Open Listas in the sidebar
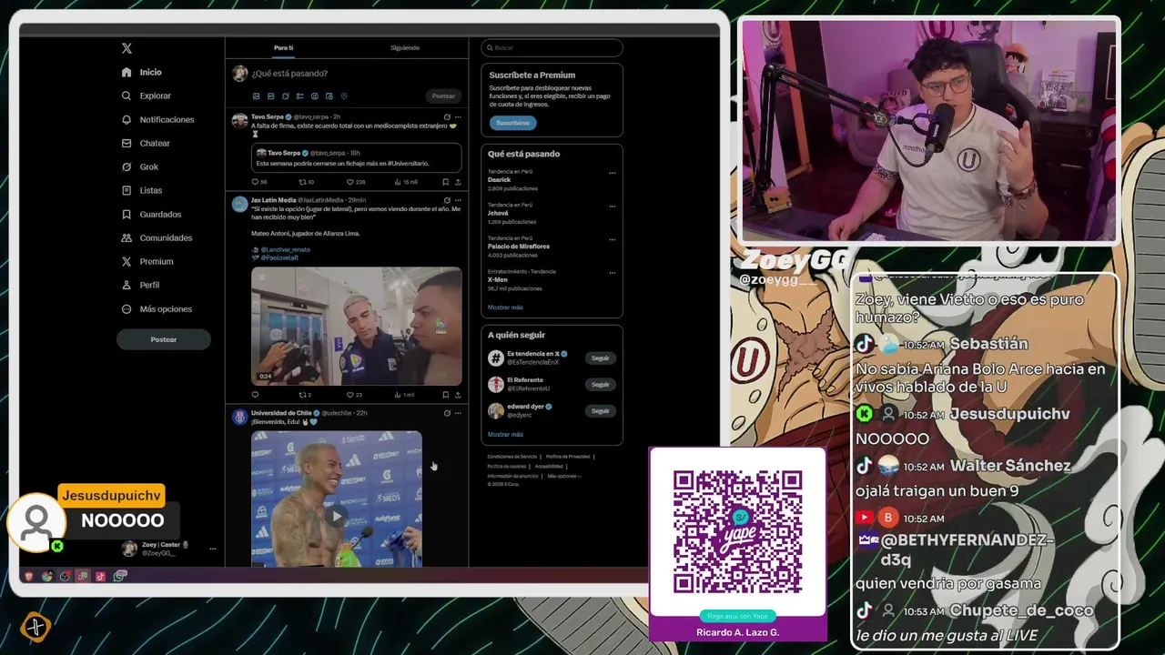The width and height of the screenshot is (1165, 655). (142, 190)
